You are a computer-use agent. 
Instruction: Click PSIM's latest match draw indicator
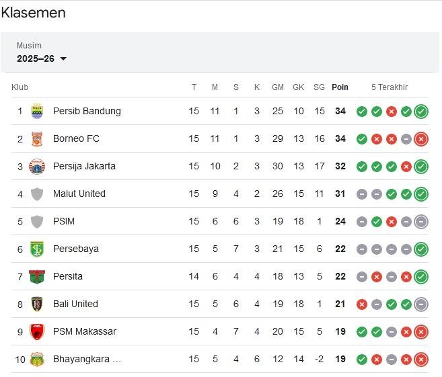click(421, 222)
